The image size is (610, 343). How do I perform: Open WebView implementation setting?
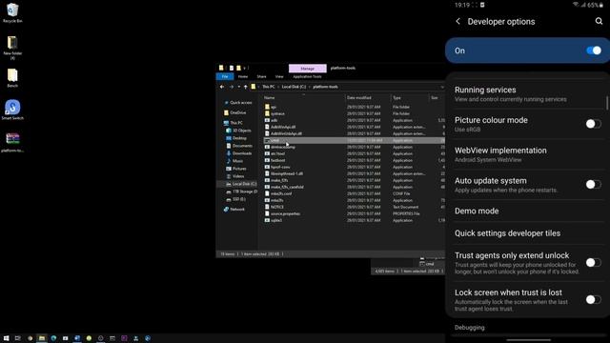(x=527, y=154)
